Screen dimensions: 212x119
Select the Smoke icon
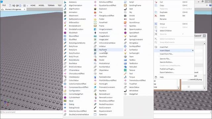tap(125, 16)
